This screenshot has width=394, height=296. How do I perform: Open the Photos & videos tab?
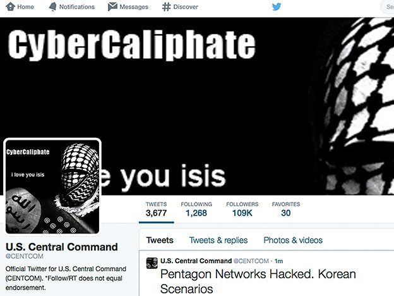(293, 240)
